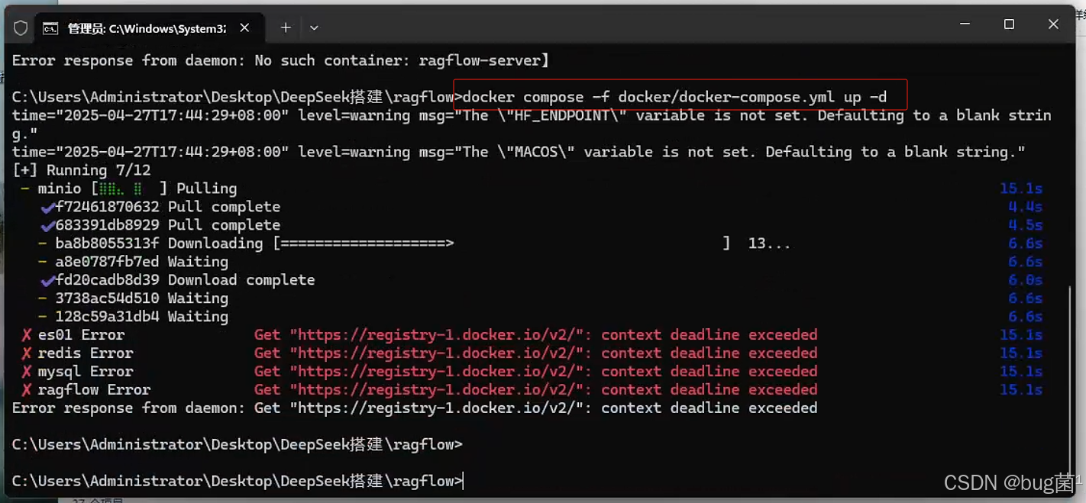Viewport: 1086px width, 503px height.
Task: Close the current terminal tab
Action: pyautogui.click(x=244, y=27)
